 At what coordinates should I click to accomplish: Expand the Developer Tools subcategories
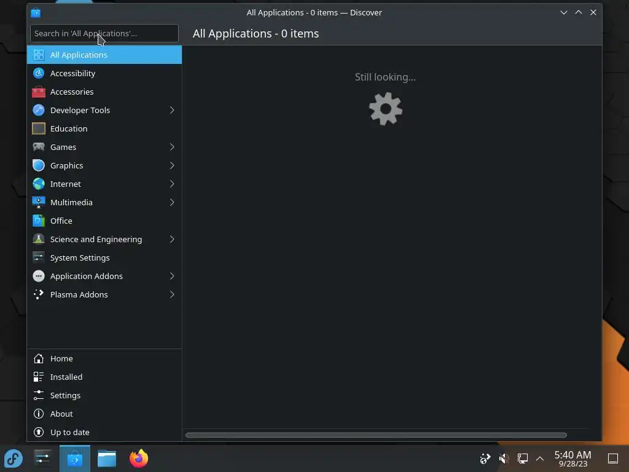(x=172, y=110)
